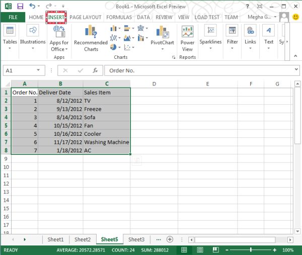The height and width of the screenshot is (255, 302).
Task: Click the vertical scrollbar down arrow
Action: [x=297, y=231]
